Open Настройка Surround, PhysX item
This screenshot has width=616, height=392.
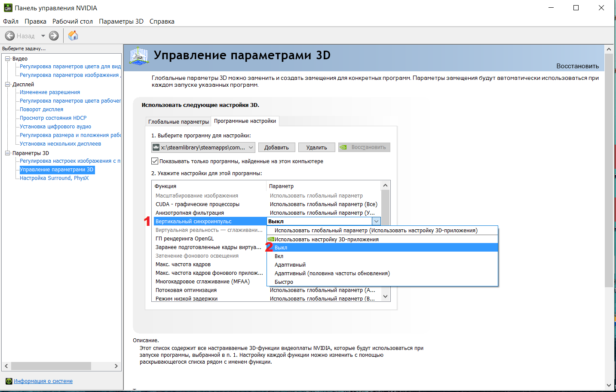(54, 178)
